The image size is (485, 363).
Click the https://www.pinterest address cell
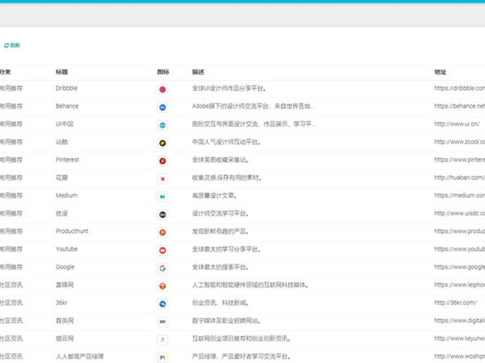(x=460, y=160)
